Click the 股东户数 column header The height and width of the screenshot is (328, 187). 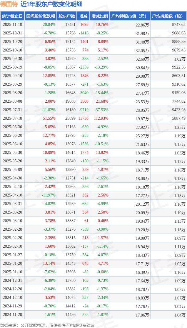point(67,16)
